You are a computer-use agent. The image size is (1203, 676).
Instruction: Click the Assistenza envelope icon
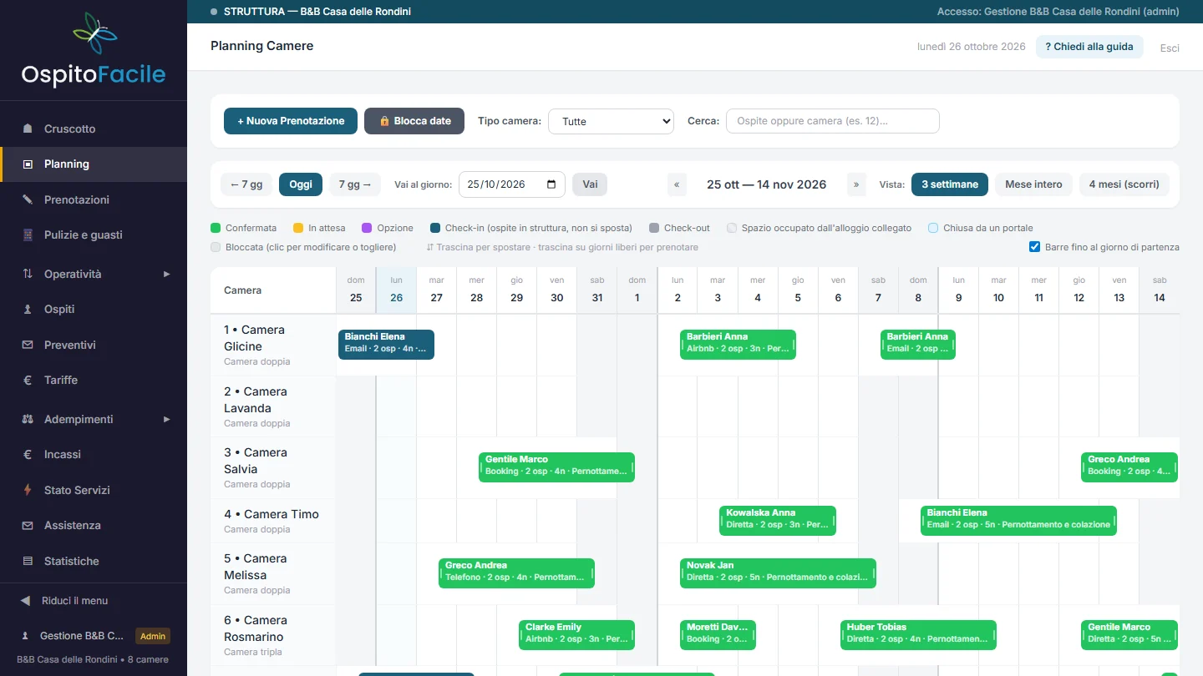(x=28, y=525)
